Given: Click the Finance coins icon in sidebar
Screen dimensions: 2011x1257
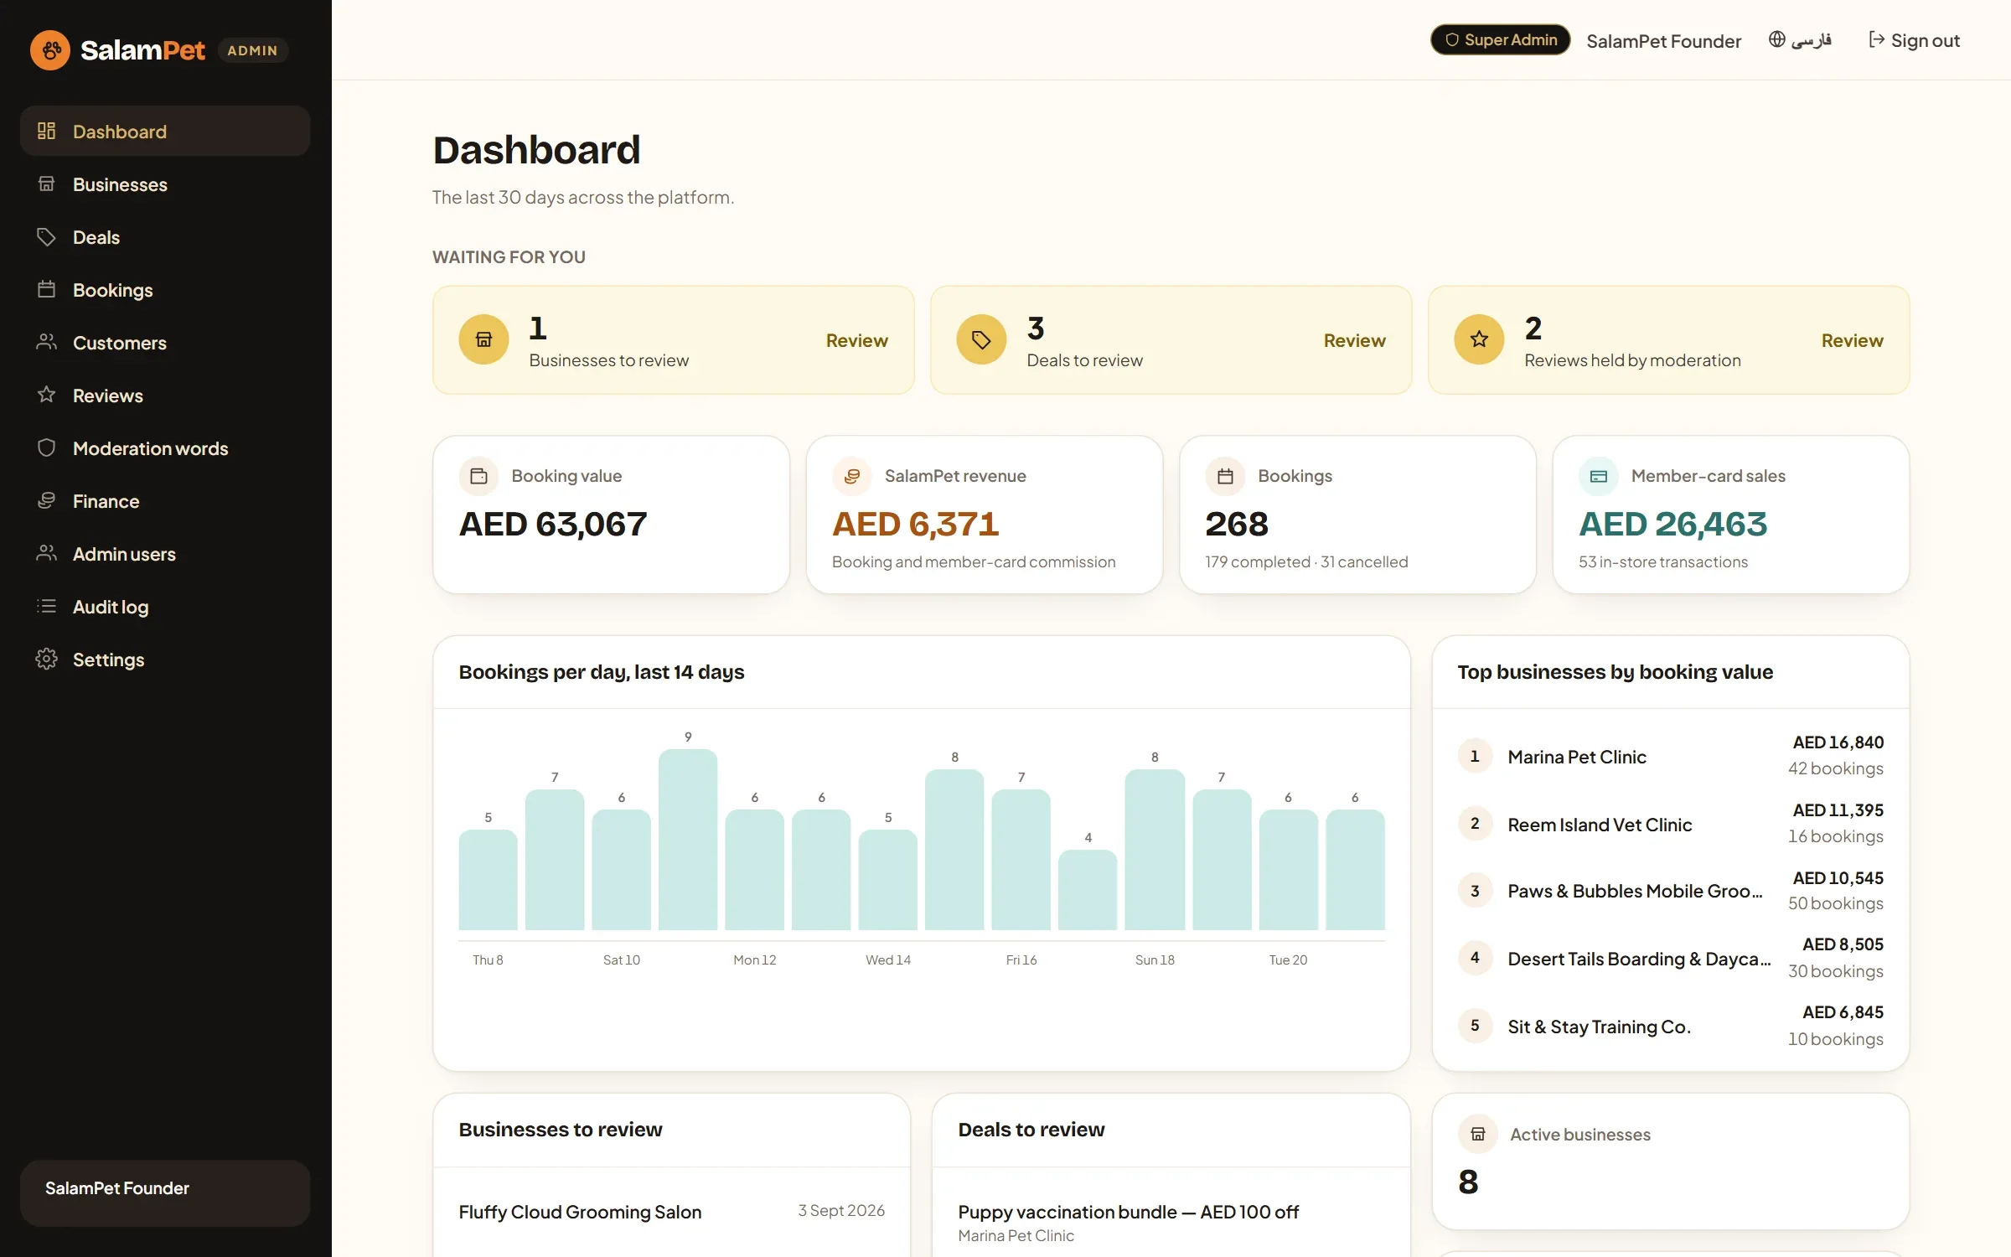Looking at the screenshot, I should pos(46,500).
